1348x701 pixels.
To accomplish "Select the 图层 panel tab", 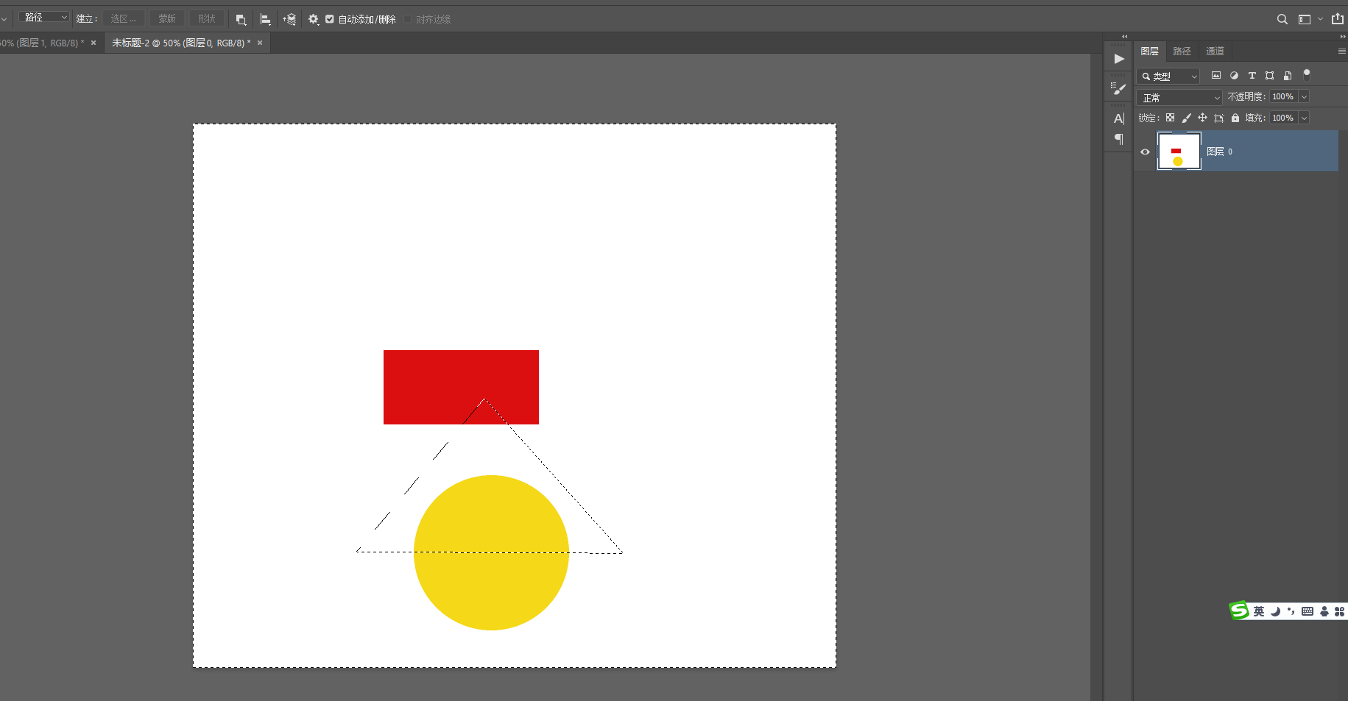I will pyautogui.click(x=1149, y=51).
